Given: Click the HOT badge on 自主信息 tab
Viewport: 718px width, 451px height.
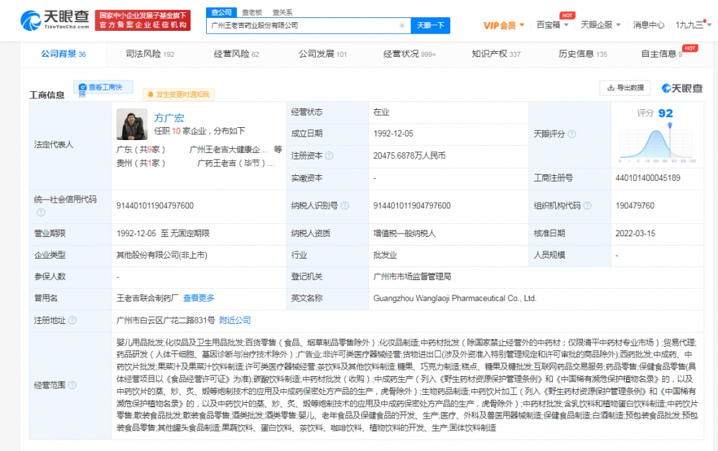Looking at the screenshot, I should coord(690,48).
